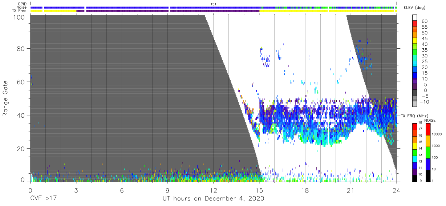Click x-axis tick label '21'
The height and width of the screenshot is (206, 446).
click(x=351, y=190)
